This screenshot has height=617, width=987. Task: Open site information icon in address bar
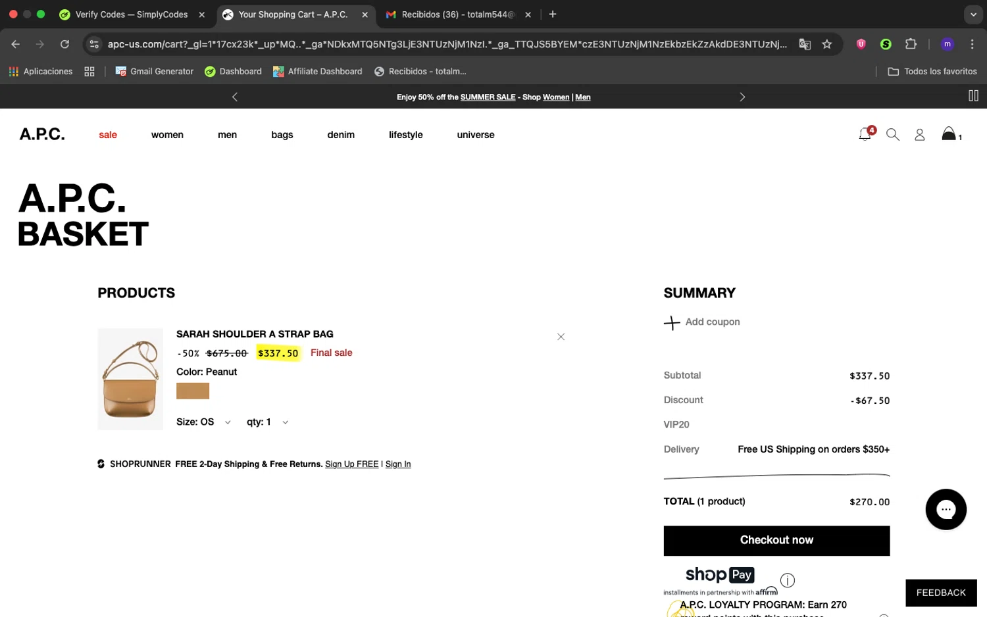94,44
